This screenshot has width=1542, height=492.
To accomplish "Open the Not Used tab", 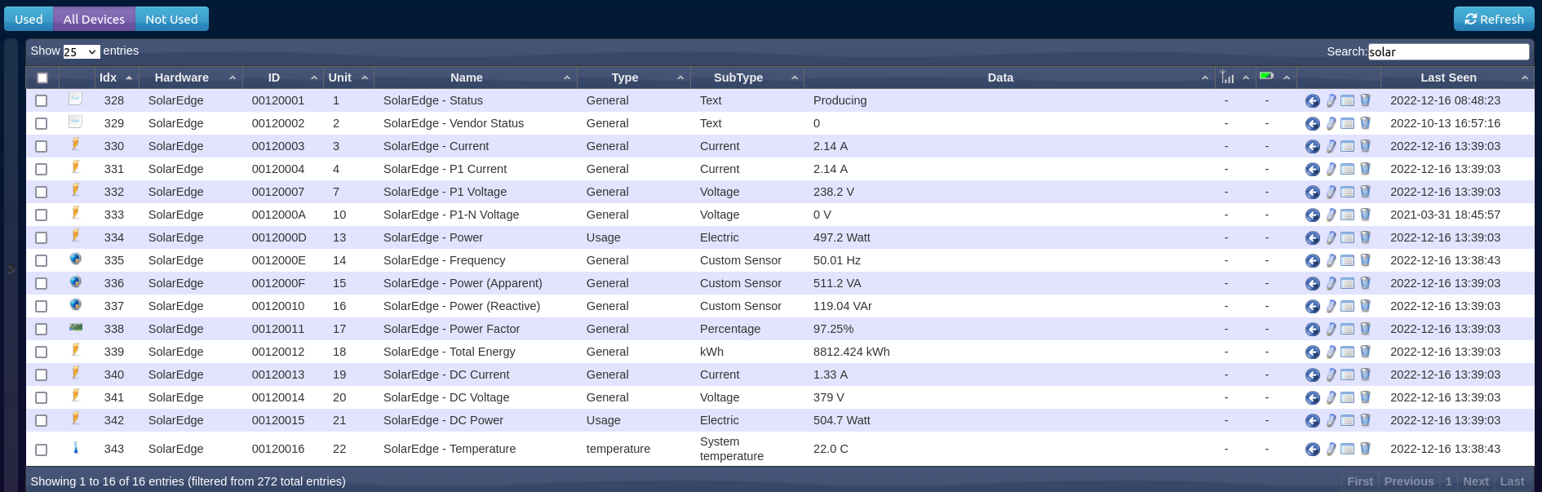I will 171,19.
